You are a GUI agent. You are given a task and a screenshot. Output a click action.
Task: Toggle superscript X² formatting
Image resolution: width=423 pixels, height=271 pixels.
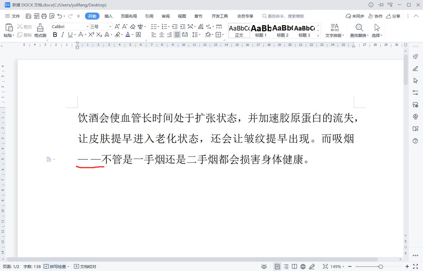point(91,35)
